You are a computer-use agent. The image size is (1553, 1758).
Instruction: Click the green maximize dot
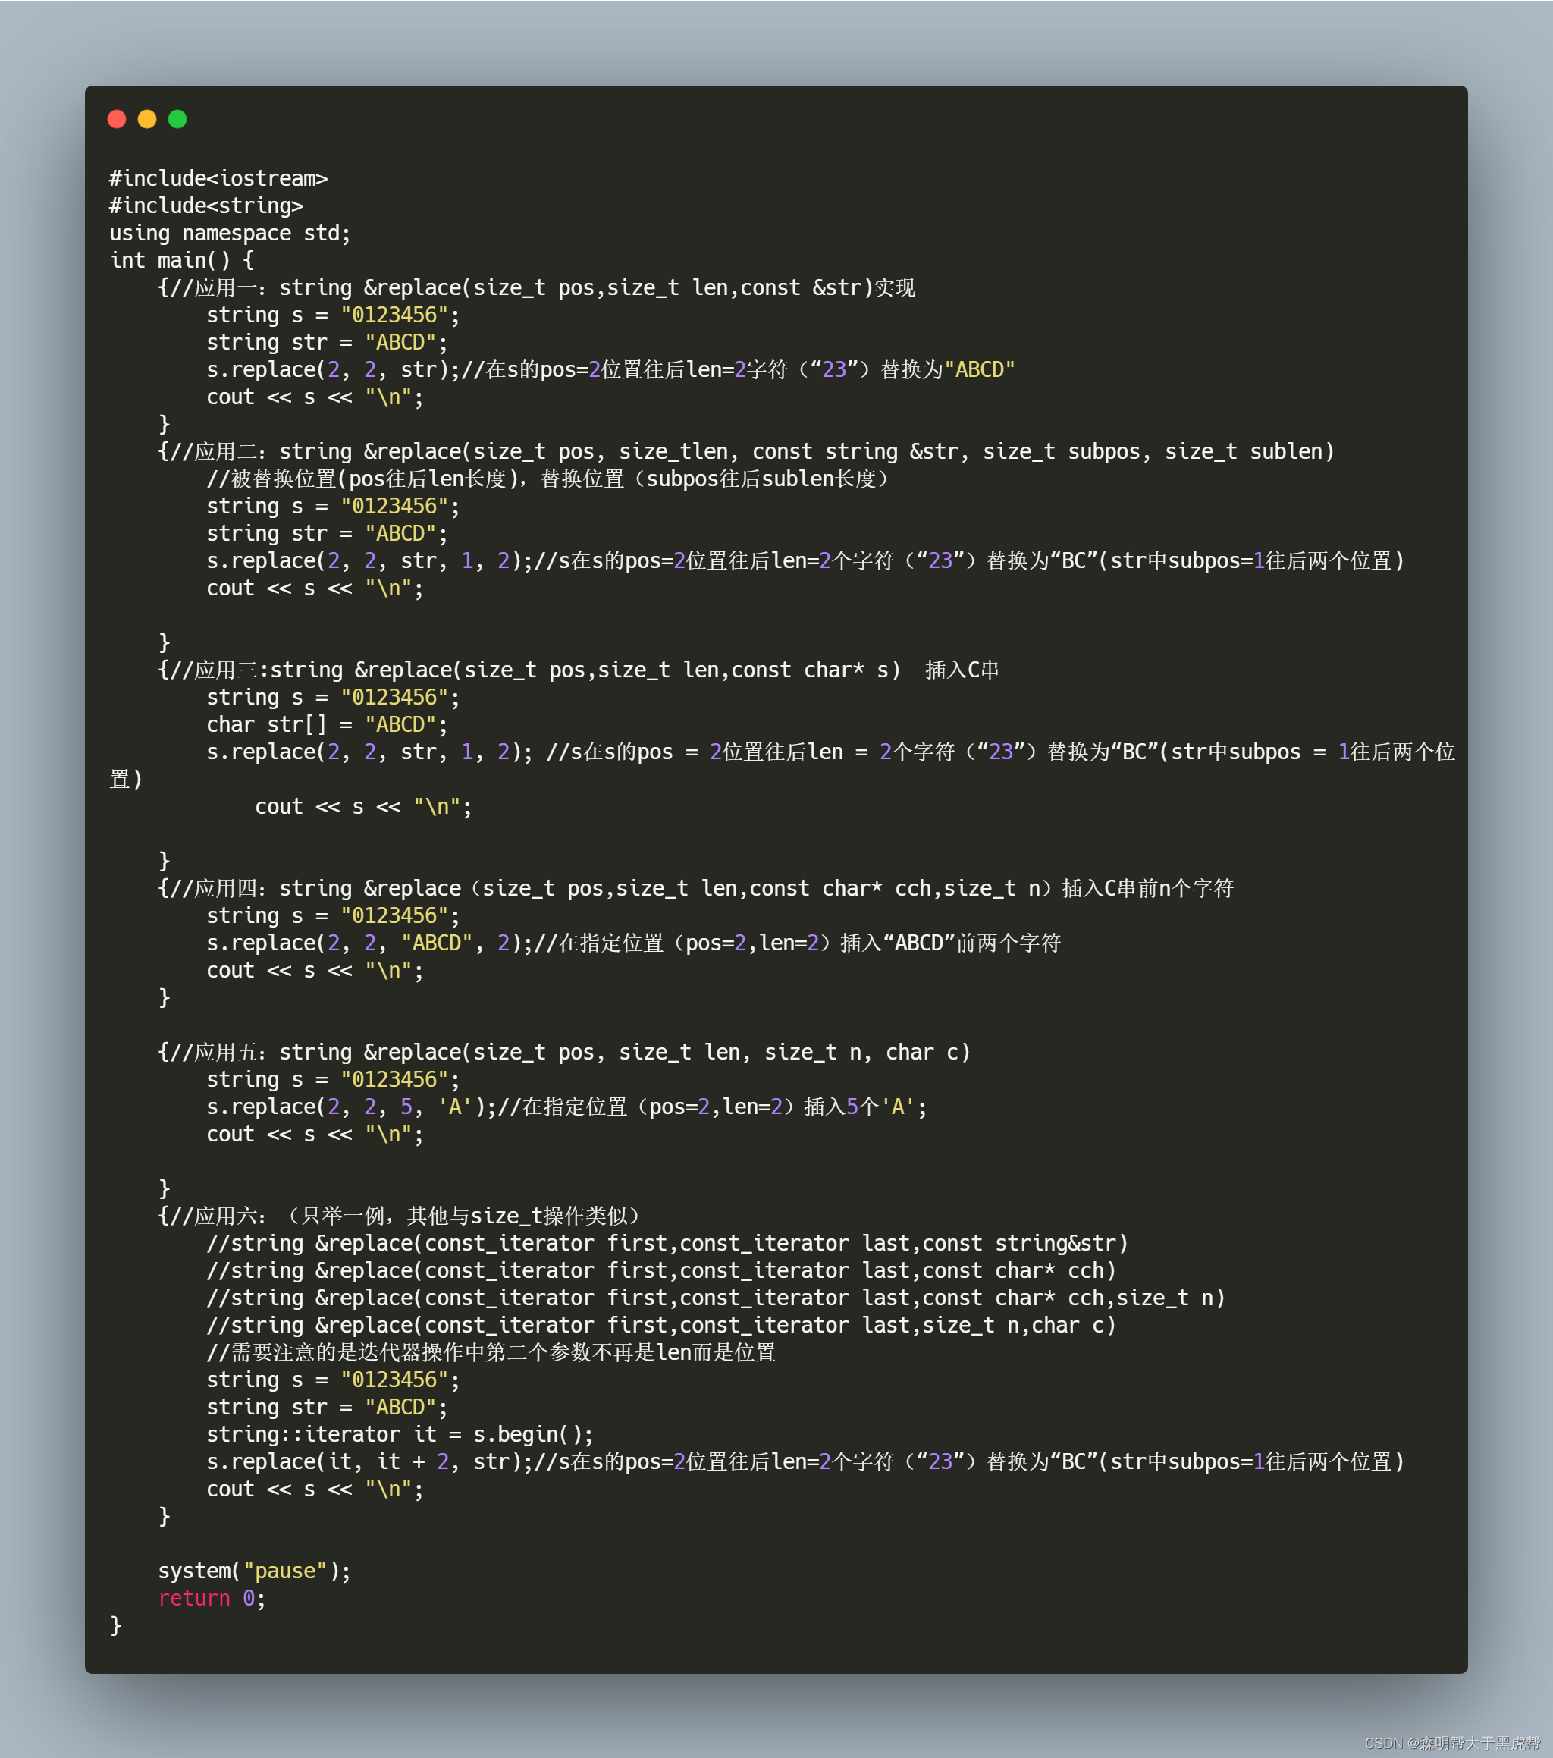coord(177,118)
